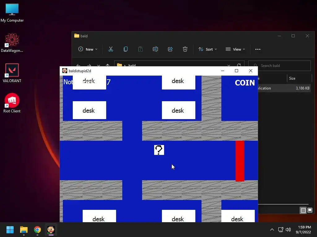Click the 3,186 KB file size cell
Image resolution: width=317 pixels, height=237 pixels.
[x=302, y=88]
